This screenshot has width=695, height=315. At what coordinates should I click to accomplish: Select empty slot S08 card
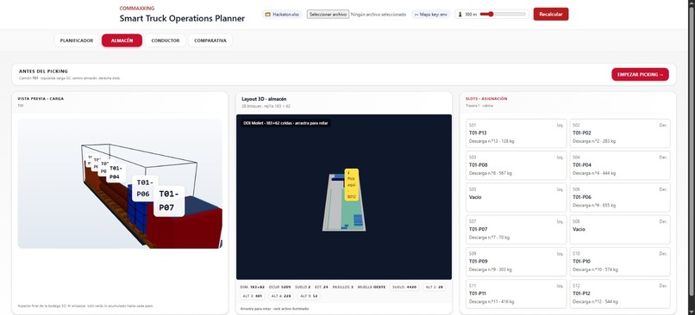(x=620, y=230)
